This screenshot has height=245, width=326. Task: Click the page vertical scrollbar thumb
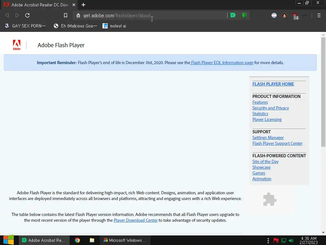pos(323,92)
